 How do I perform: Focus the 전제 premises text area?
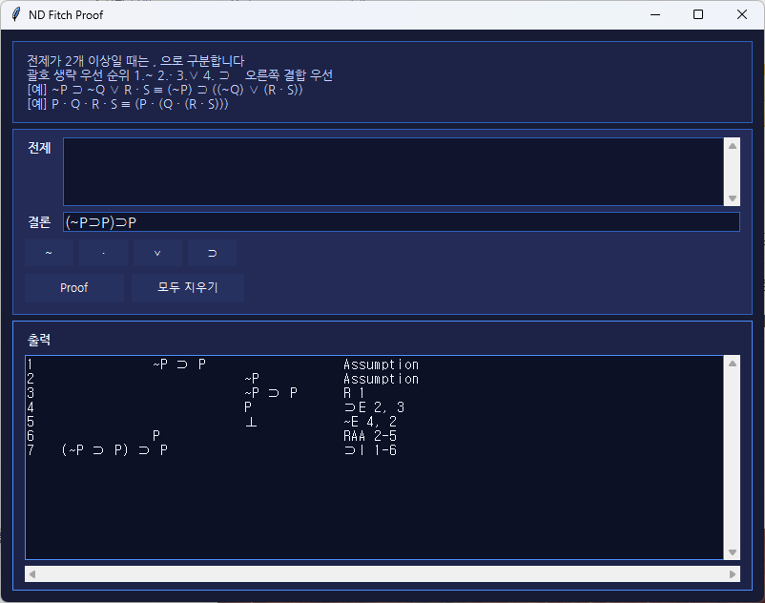coord(392,172)
